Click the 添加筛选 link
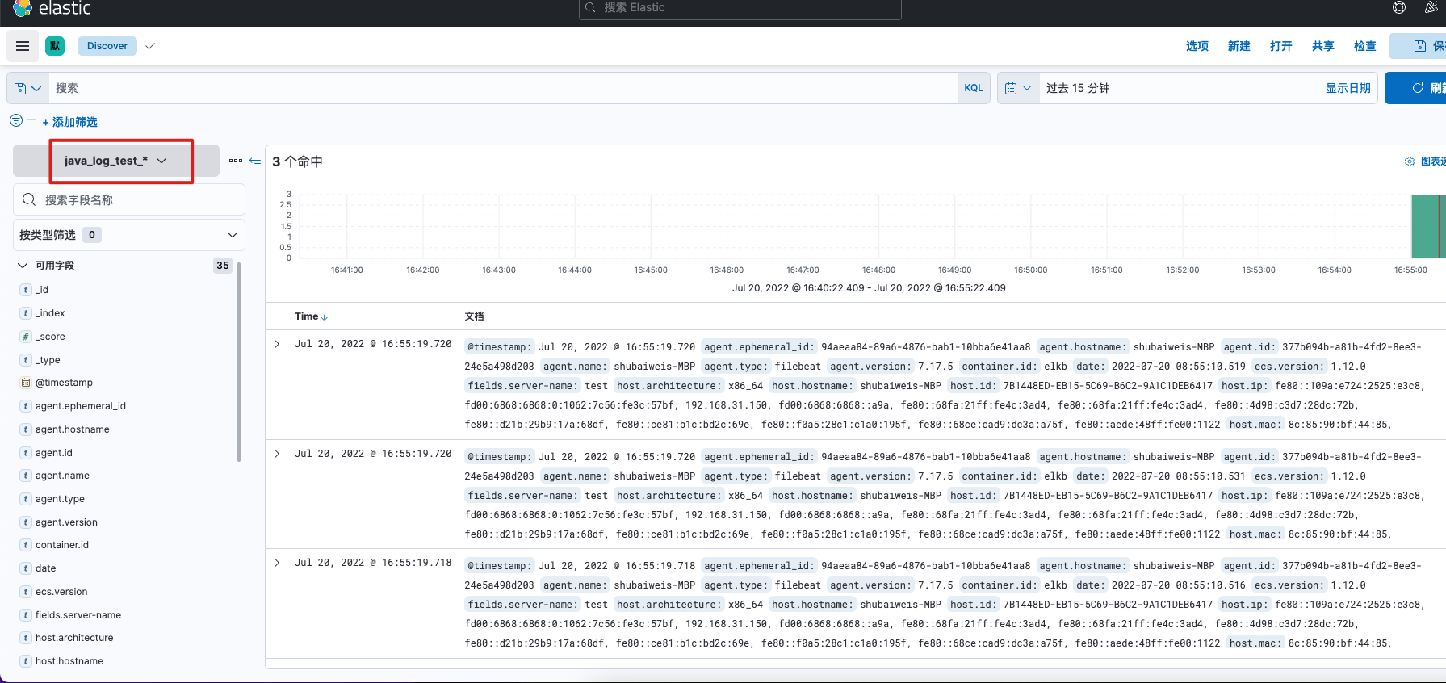Image resolution: width=1446 pixels, height=683 pixels. (70, 122)
